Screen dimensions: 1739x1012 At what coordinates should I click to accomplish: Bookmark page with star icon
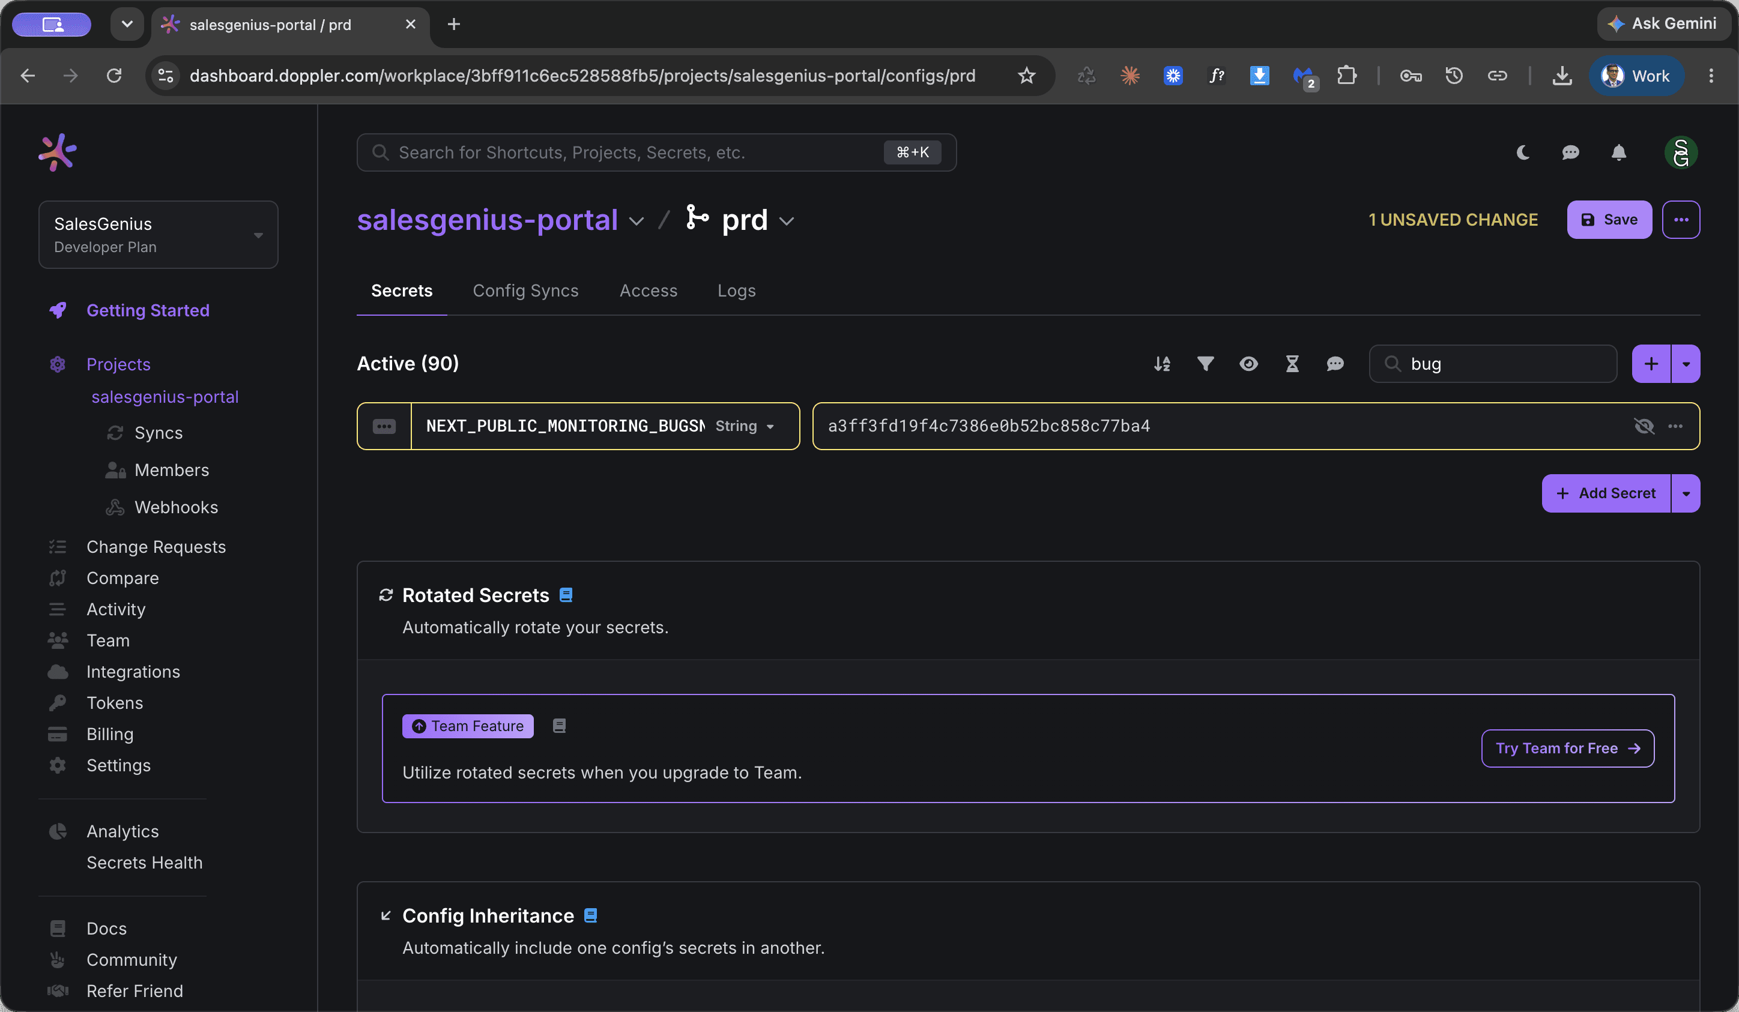tap(1026, 76)
